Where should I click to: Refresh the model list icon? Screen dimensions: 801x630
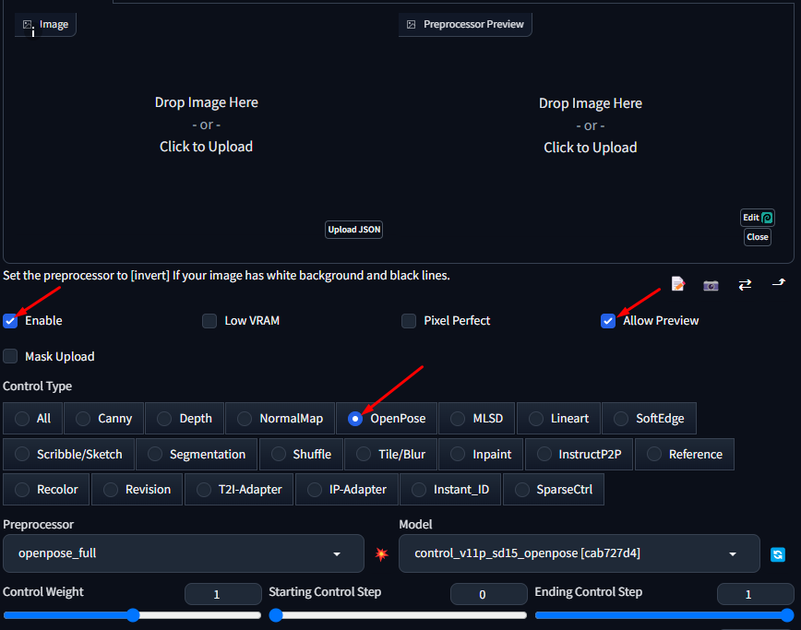(x=778, y=554)
